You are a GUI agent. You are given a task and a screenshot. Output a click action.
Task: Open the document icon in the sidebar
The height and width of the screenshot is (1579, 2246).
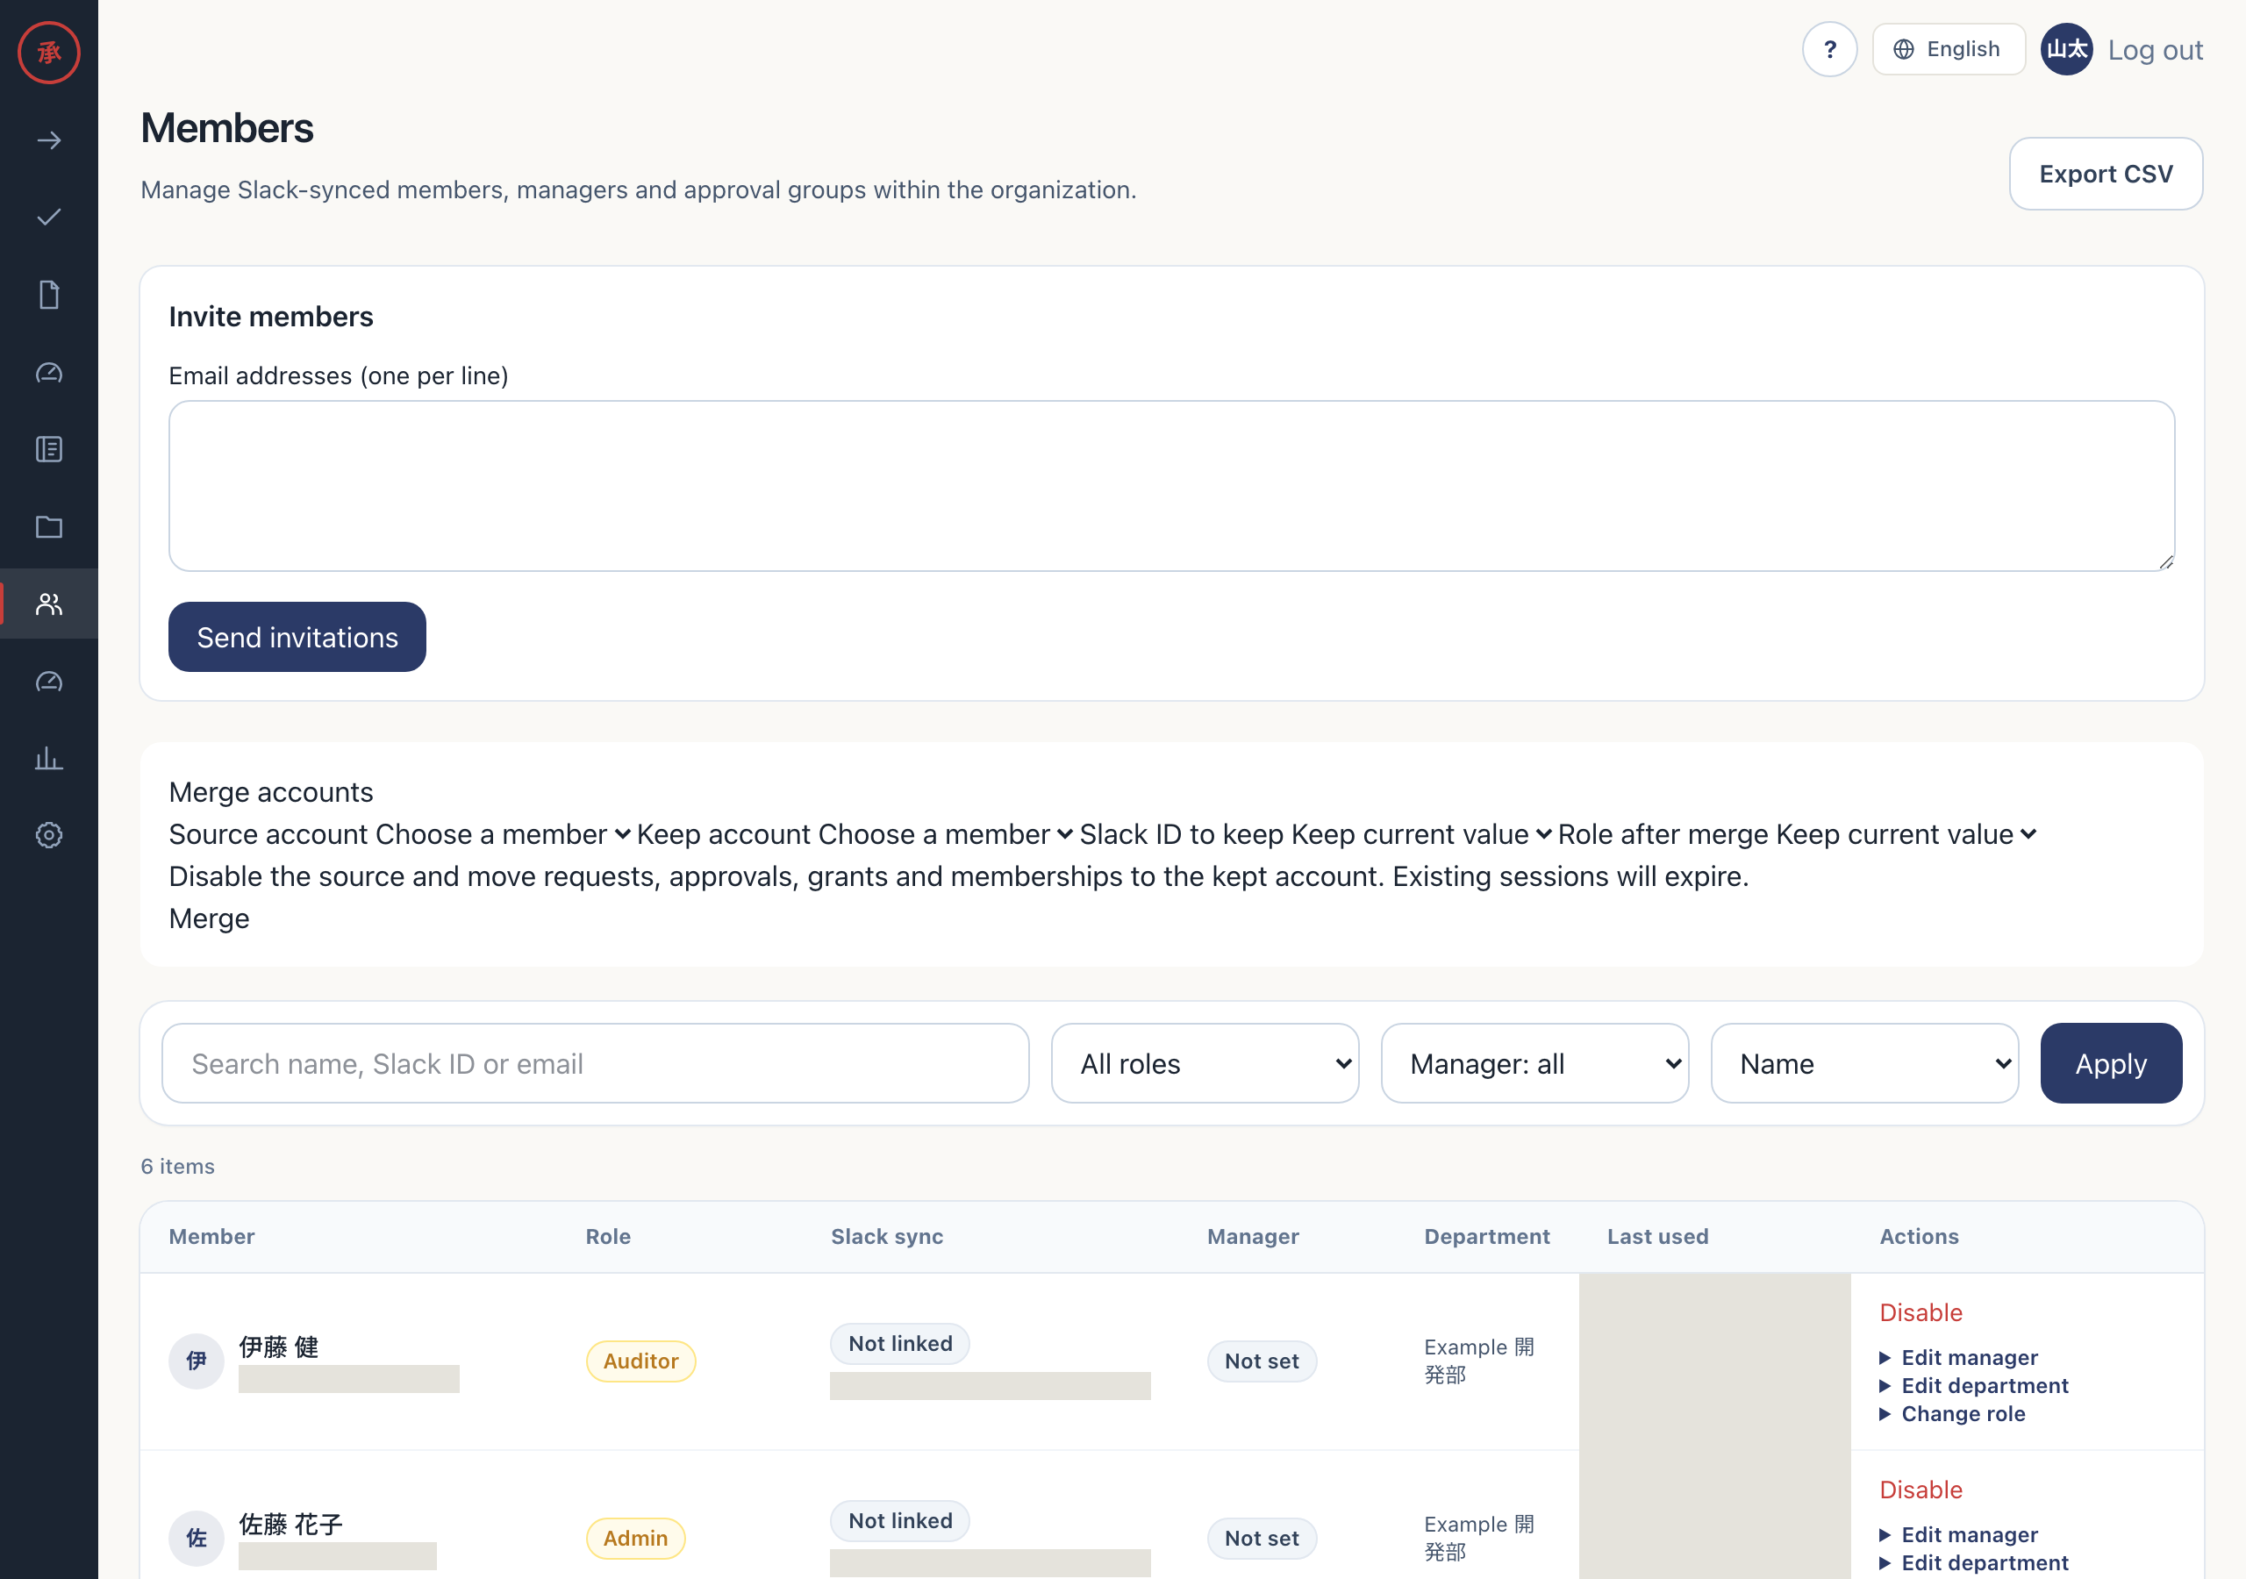coord(49,295)
